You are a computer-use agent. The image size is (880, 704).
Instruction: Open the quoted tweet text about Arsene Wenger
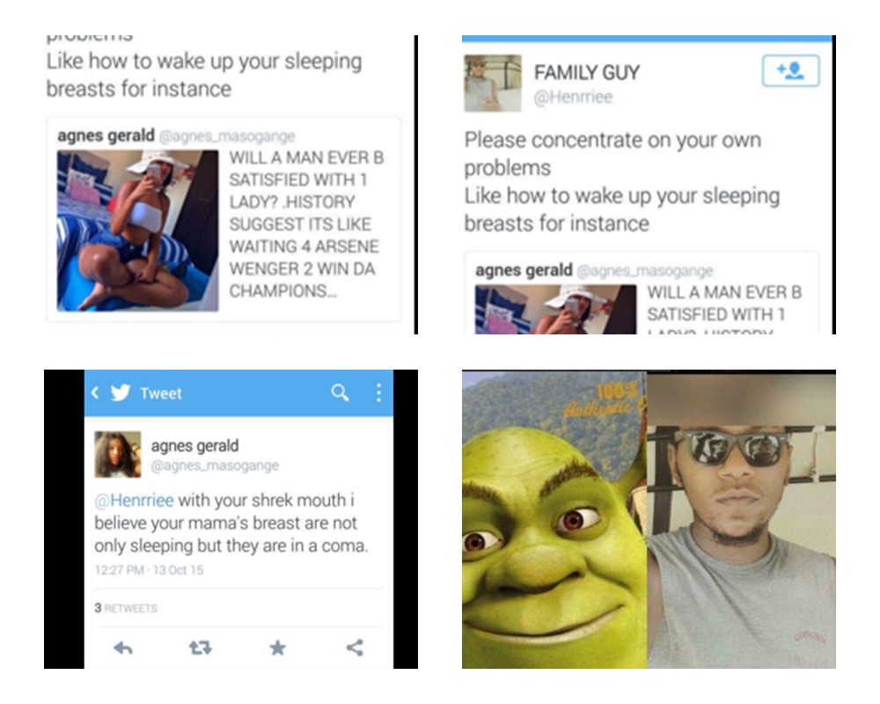tap(306, 224)
